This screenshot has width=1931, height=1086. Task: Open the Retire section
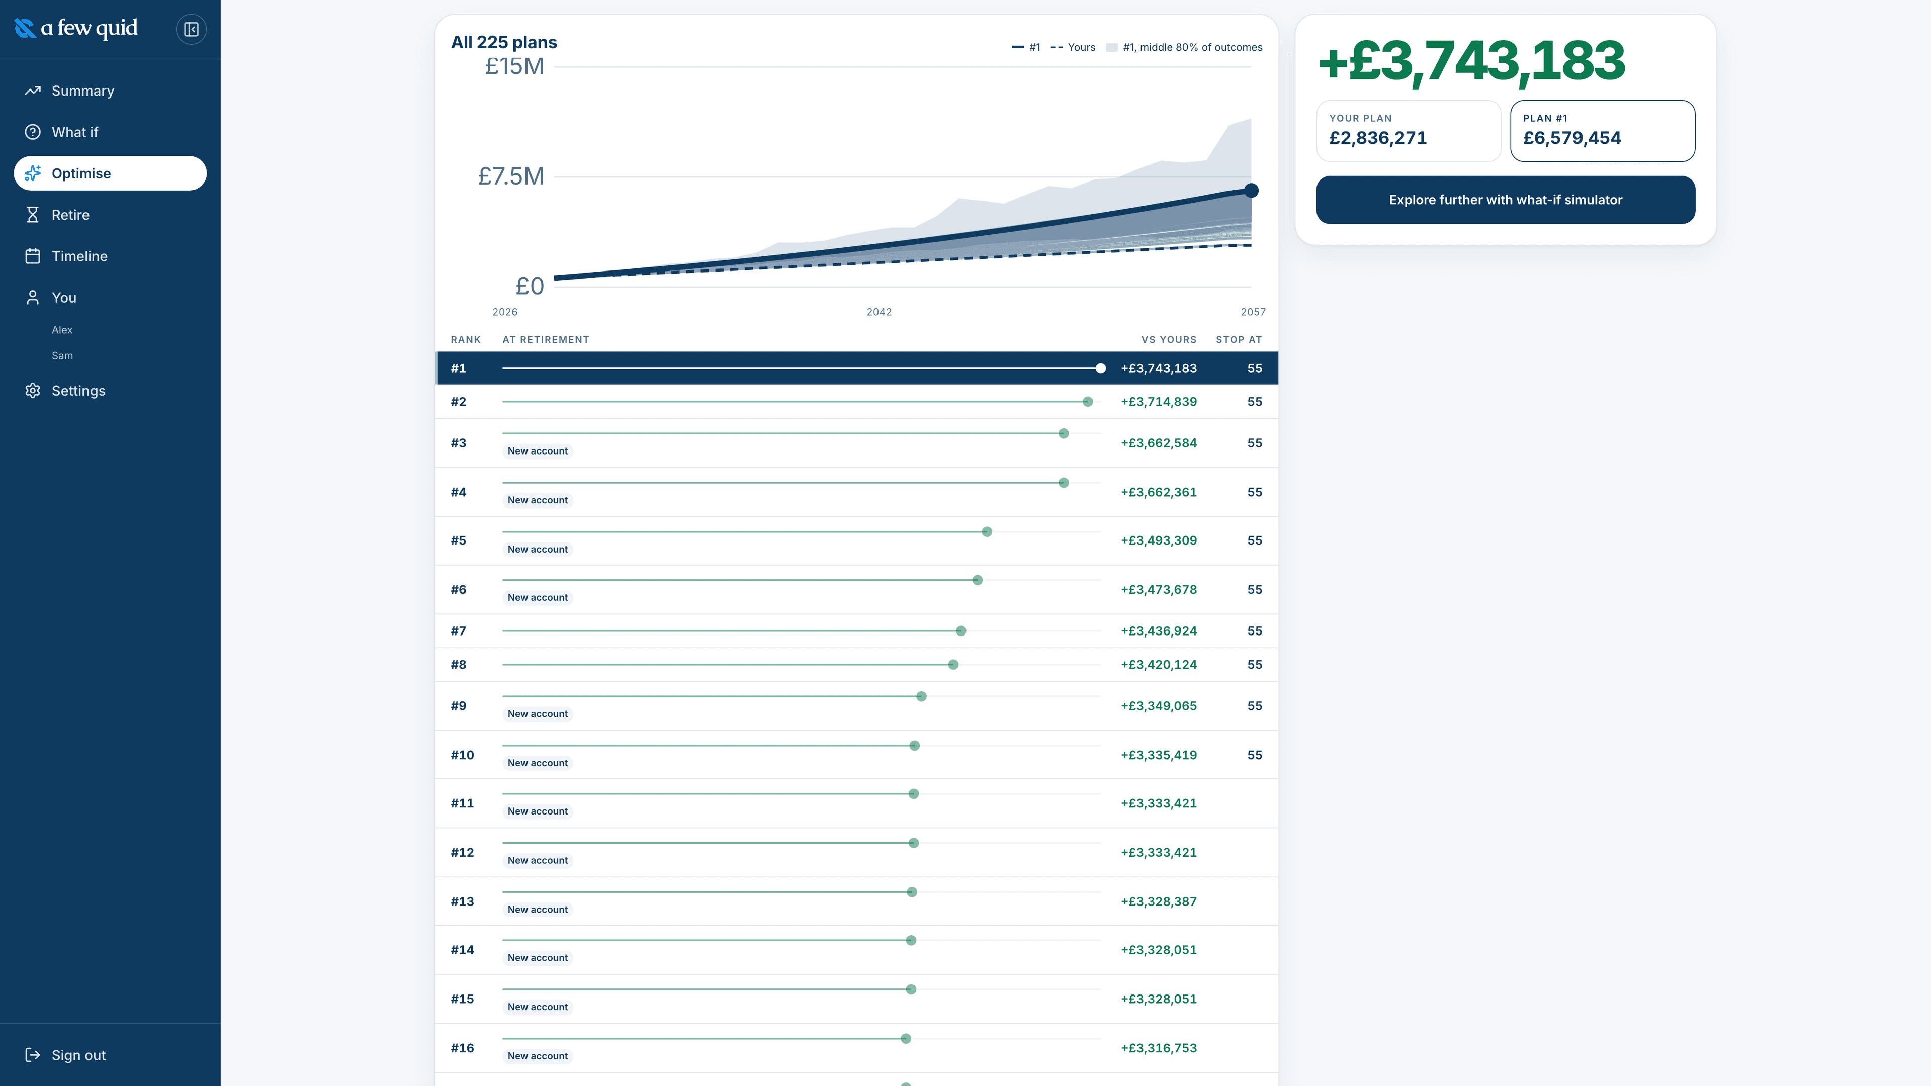coord(110,214)
